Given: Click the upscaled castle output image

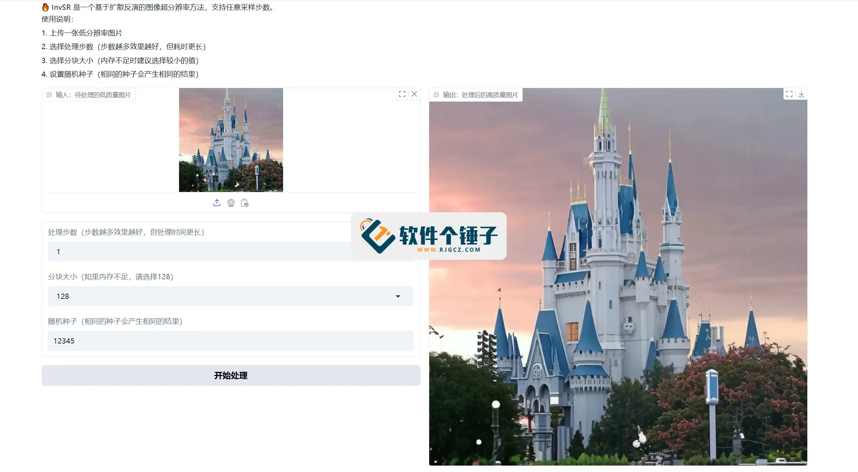Looking at the screenshot, I should tap(618, 277).
